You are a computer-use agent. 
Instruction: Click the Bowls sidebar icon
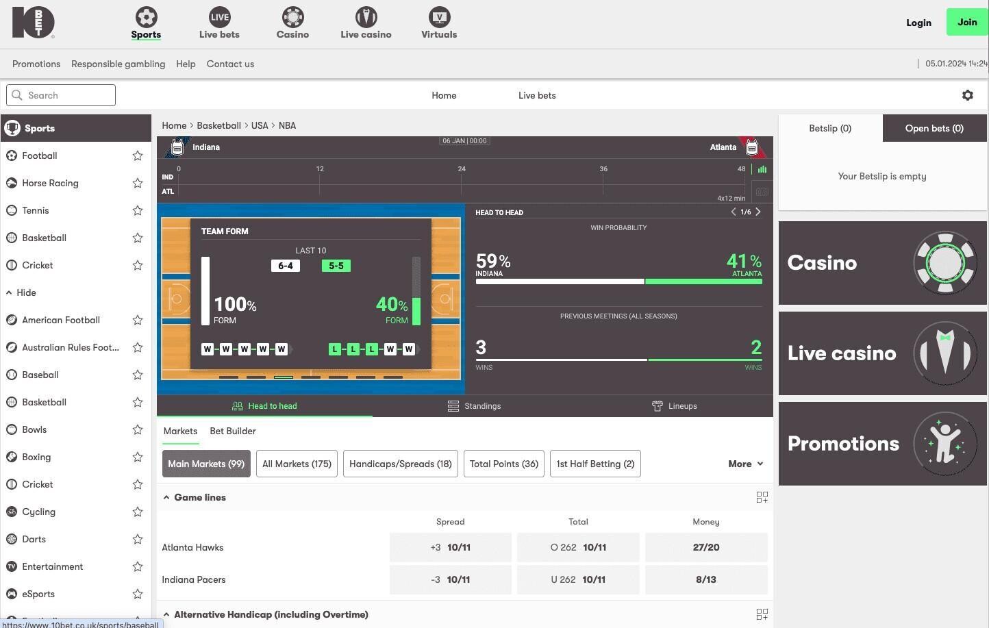12,429
